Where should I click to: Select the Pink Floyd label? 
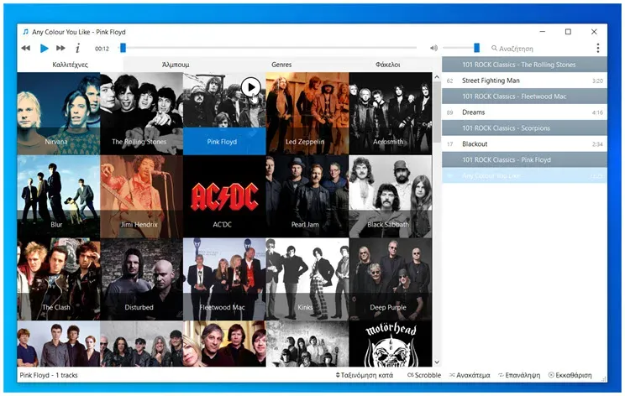pyautogui.click(x=222, y=142)
